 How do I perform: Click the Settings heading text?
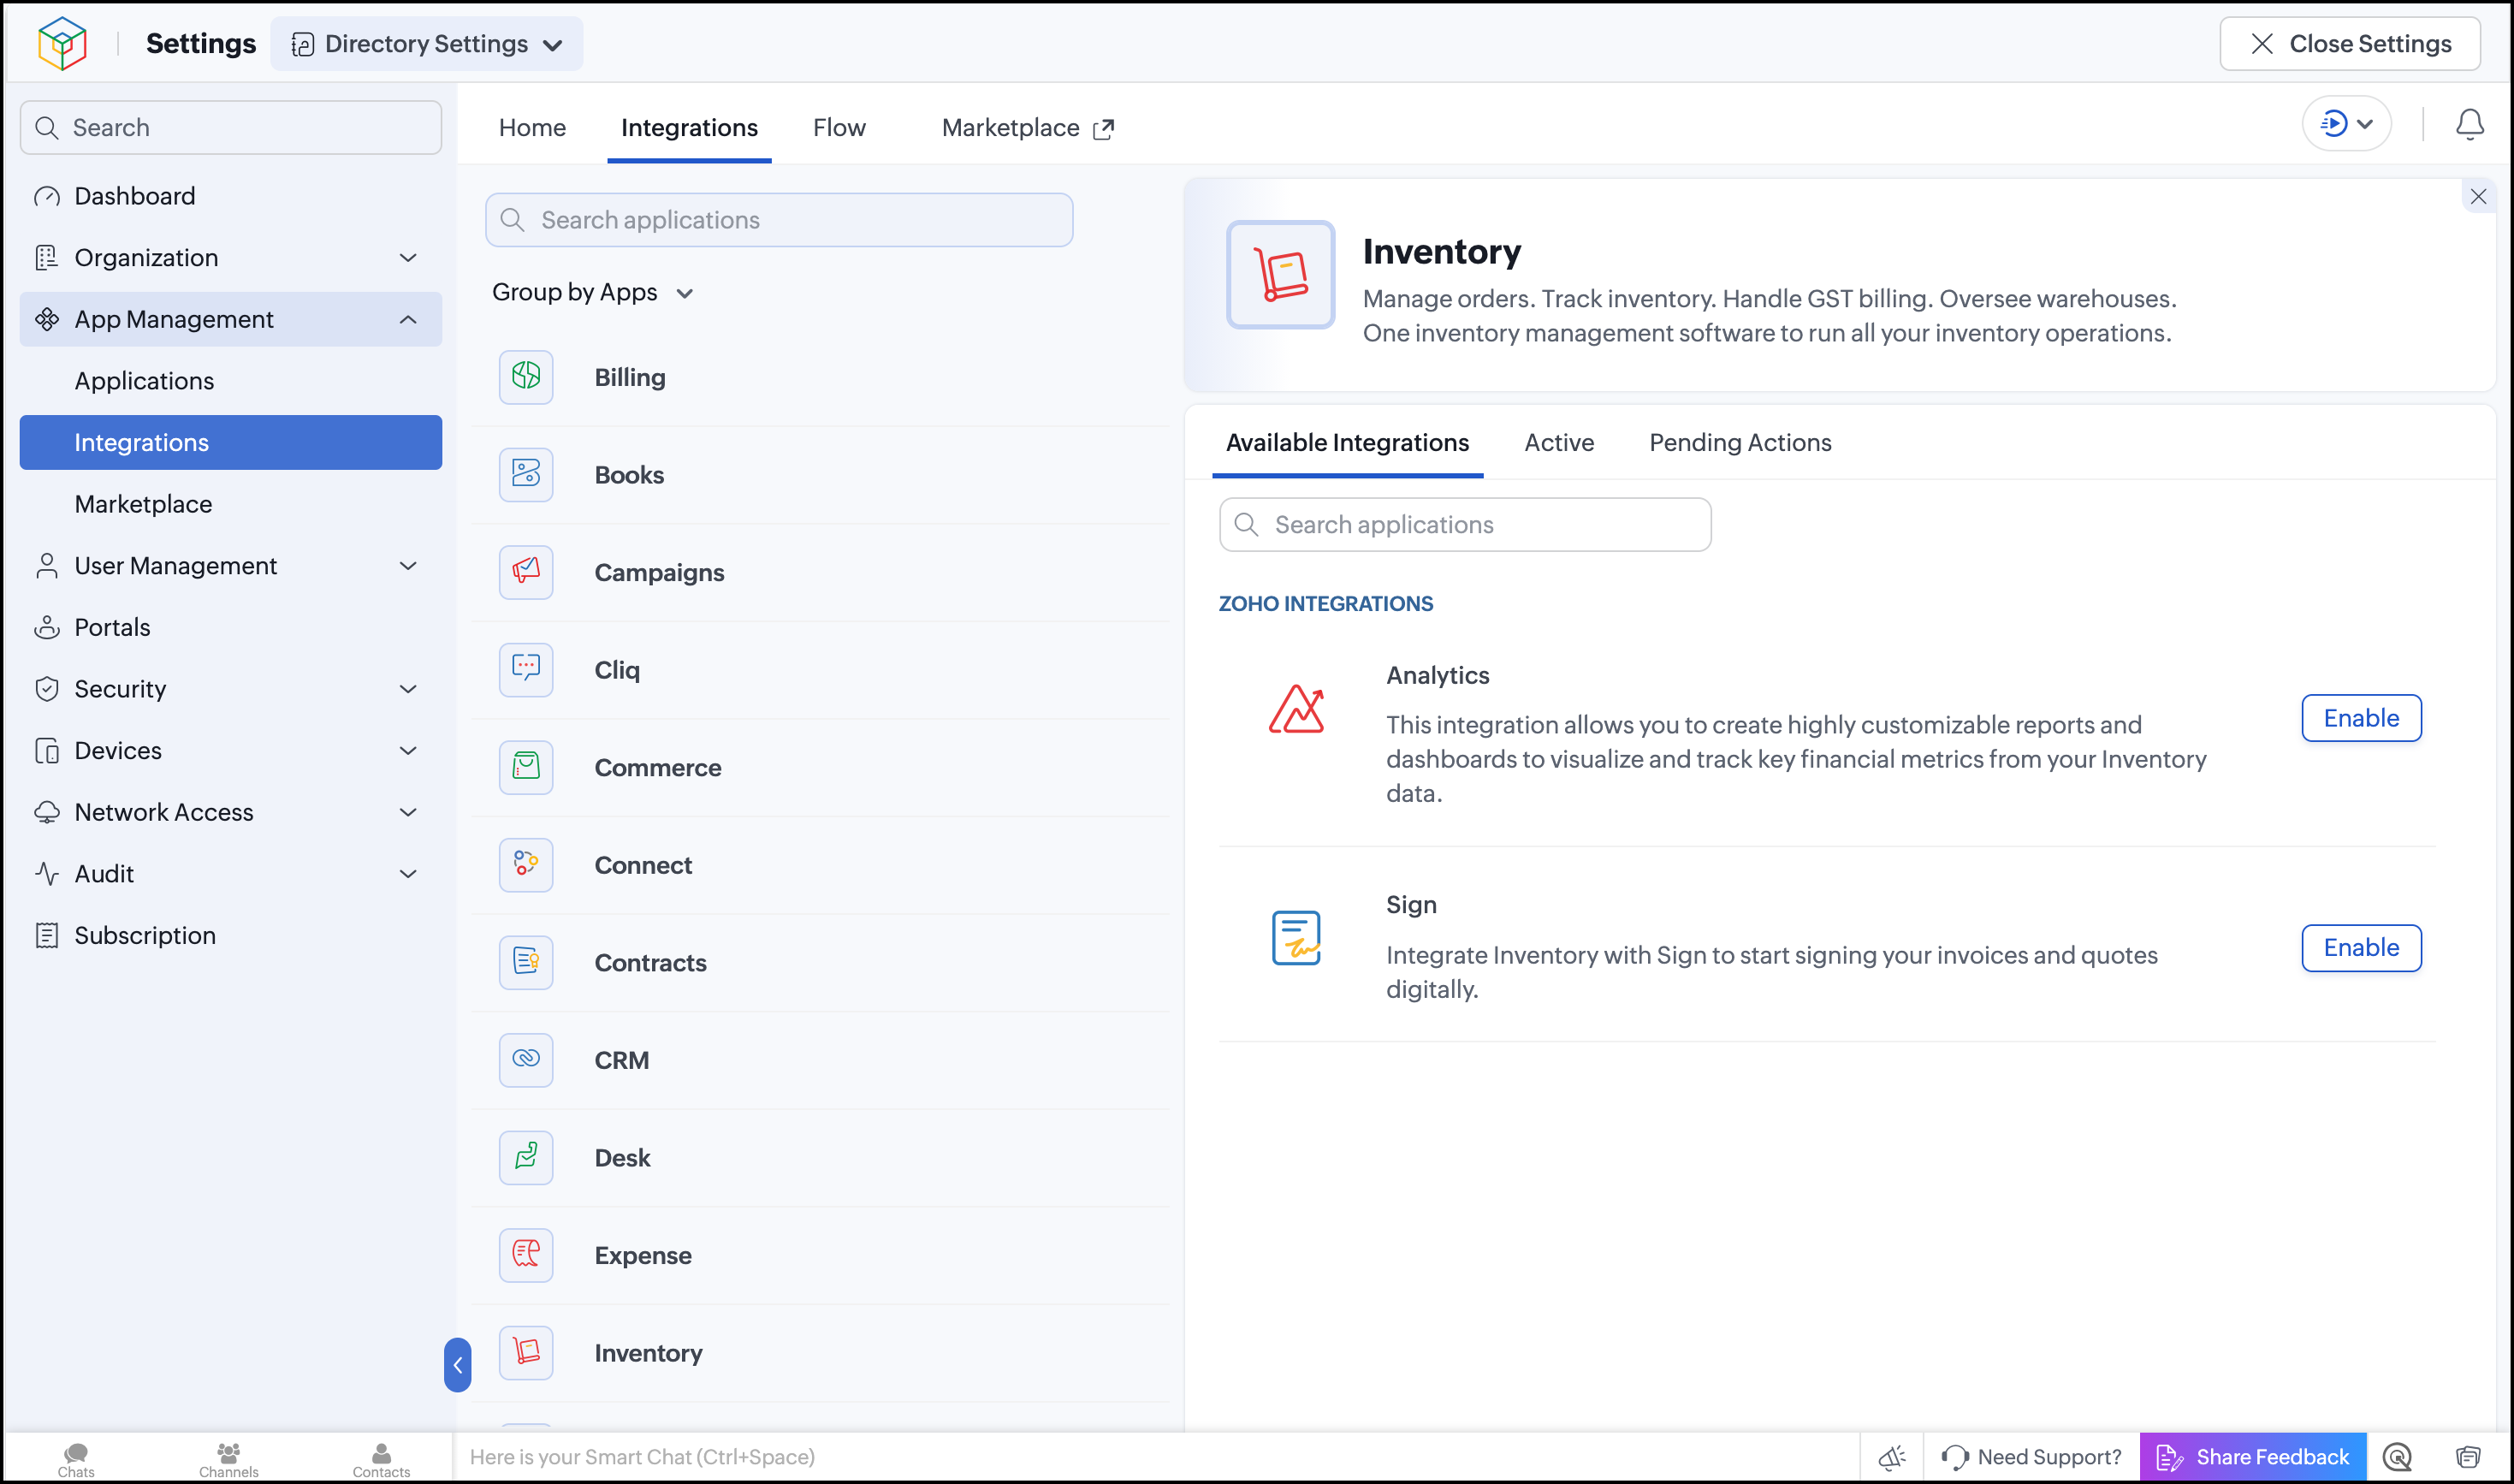point(201,43)
